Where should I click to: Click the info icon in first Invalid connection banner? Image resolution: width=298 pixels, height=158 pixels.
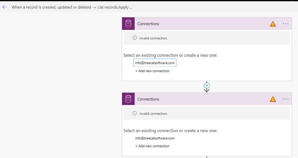(x=134, y=38)
